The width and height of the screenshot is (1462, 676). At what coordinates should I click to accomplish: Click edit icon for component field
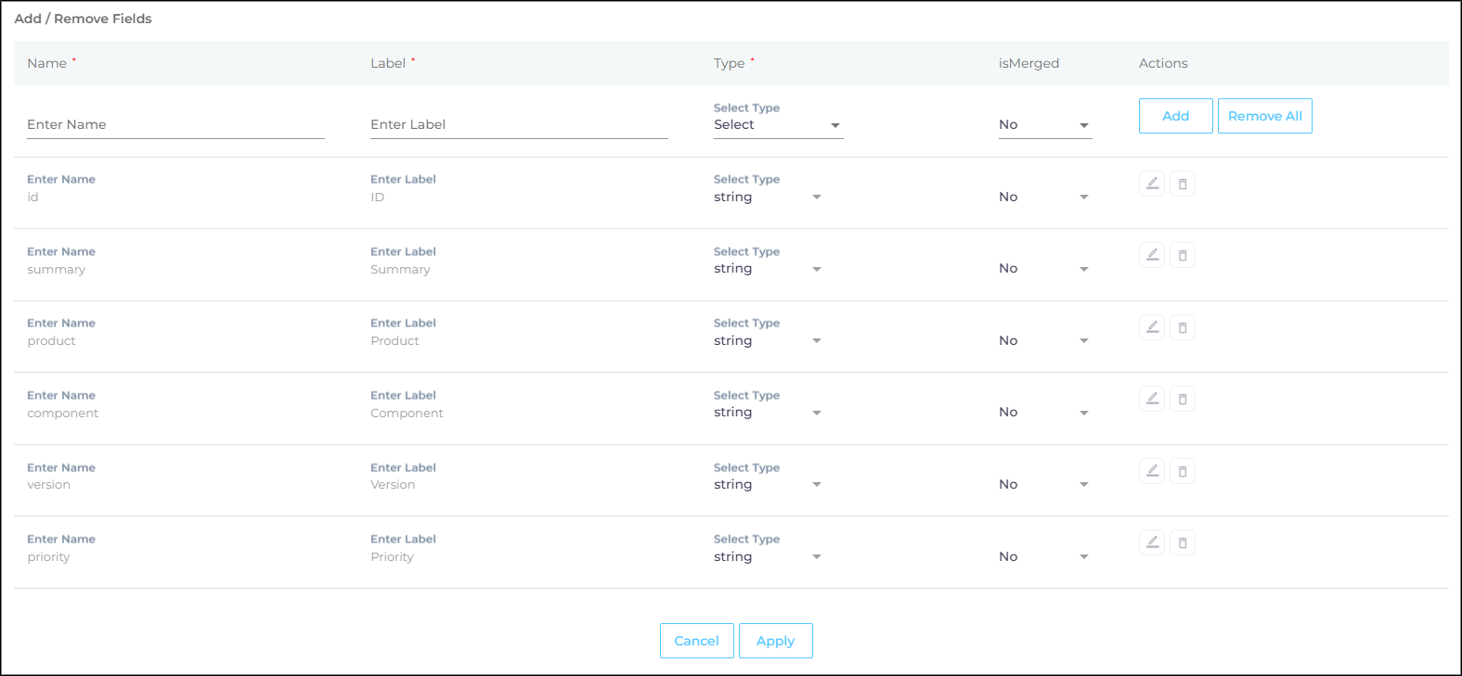pyautogui.click(x=1152, y=399)
